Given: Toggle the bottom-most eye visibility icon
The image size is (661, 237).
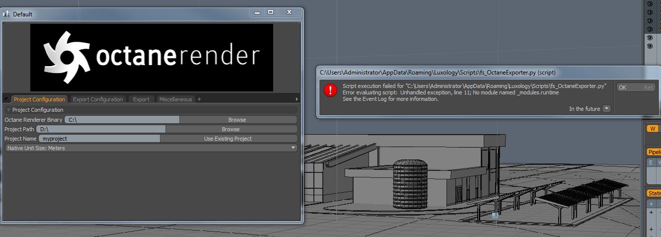Looking at the screenshot, I should (649, 46).
